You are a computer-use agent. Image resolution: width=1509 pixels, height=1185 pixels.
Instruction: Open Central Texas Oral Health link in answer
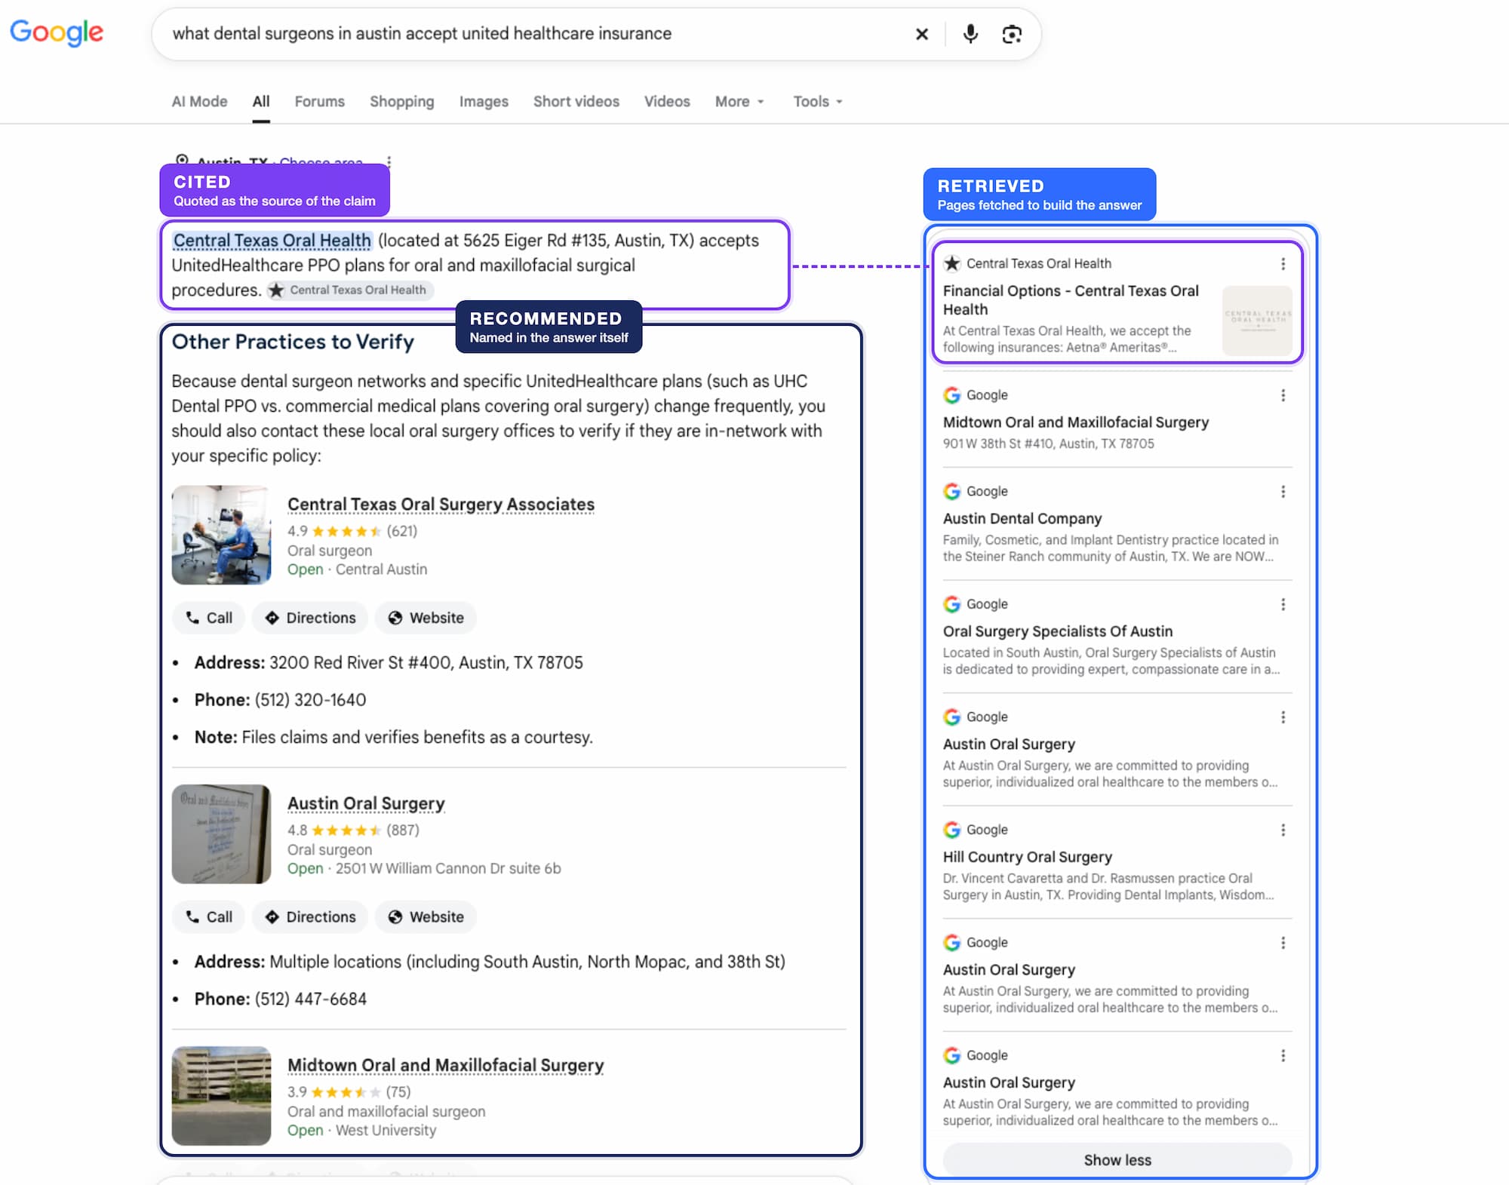pos(272,241)
